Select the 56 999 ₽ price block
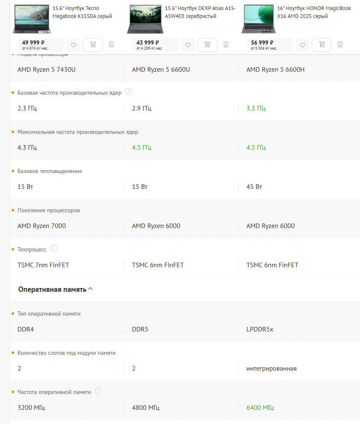 270,45
